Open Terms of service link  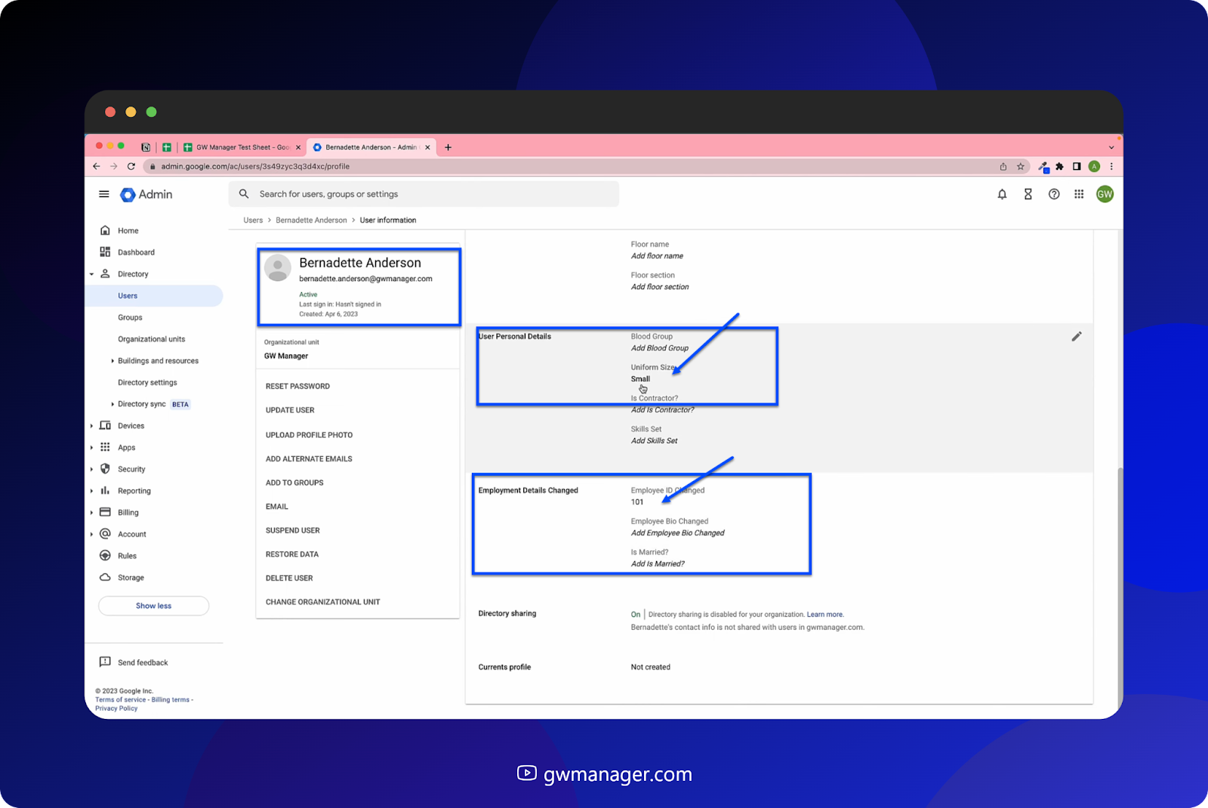point(121,700)
